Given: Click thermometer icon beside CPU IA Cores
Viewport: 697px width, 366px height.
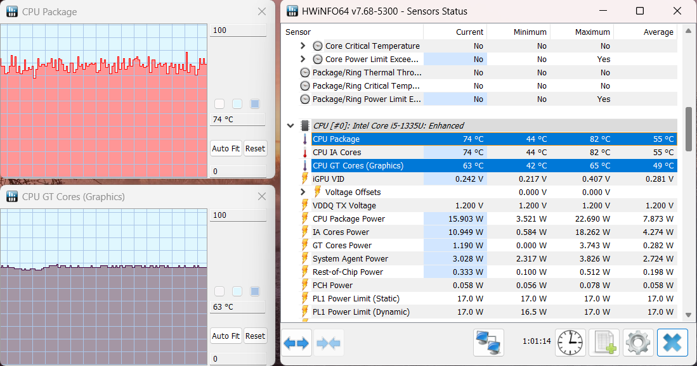Looking at the screenshot, I should point(305,152).
